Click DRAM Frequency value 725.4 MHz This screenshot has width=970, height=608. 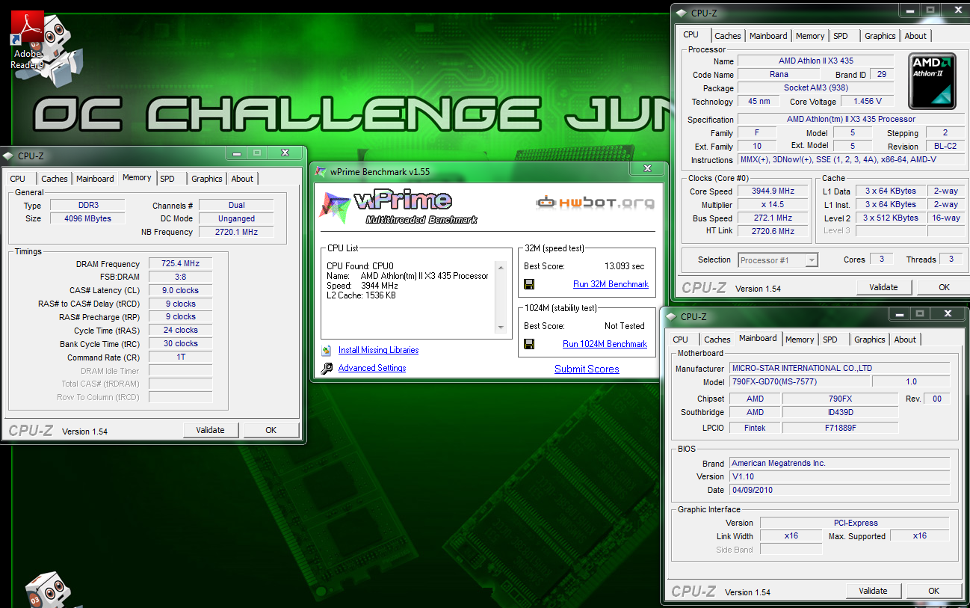coord(180,264)
